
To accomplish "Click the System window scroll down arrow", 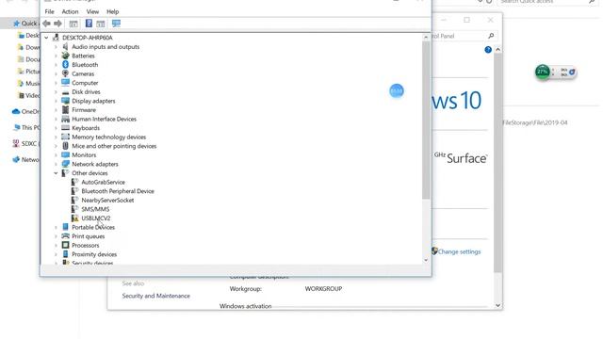I will pos(497,305).
